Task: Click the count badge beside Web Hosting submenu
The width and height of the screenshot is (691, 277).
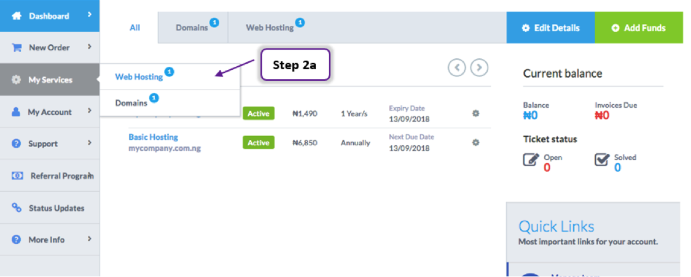Action: (x=170, y=72)
